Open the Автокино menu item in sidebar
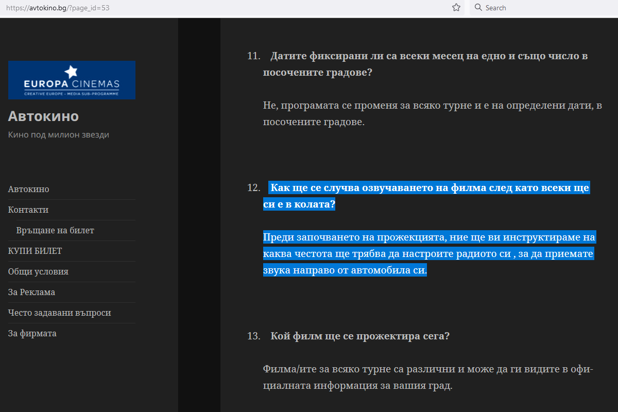 tap(29, 189)
